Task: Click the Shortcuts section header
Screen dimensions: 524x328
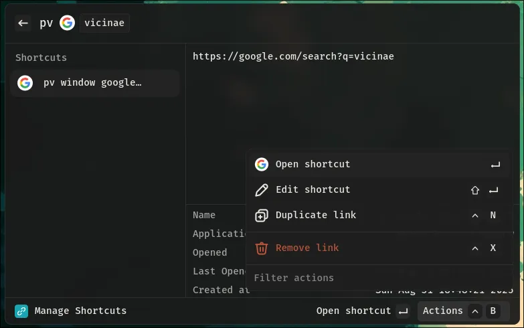Action: [41, 58]
